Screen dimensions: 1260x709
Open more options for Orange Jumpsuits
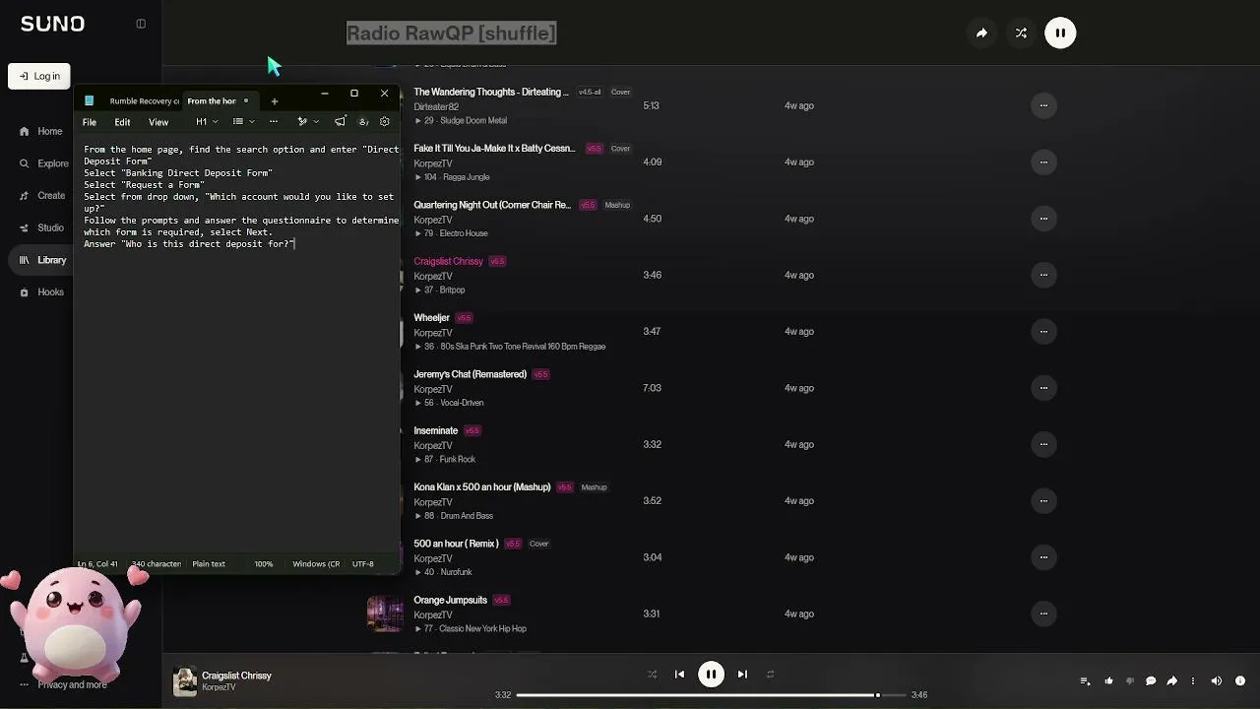click(x=1043, y=613)
